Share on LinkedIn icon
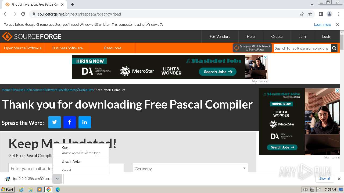Image resolution: width=344 pixels, height=193 pixels. (x=85, y=122)
